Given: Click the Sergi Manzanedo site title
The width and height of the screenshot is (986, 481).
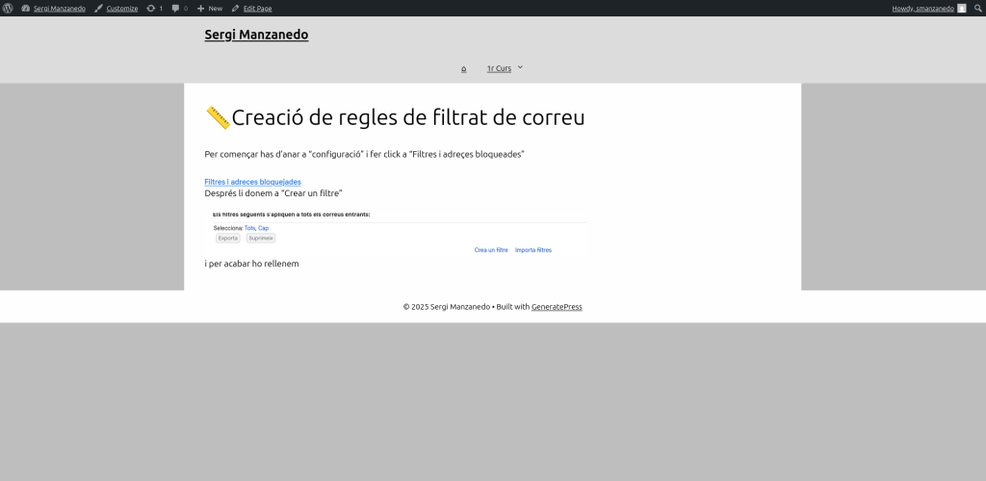Looking at the screenshot, I should tap(256, 35).
